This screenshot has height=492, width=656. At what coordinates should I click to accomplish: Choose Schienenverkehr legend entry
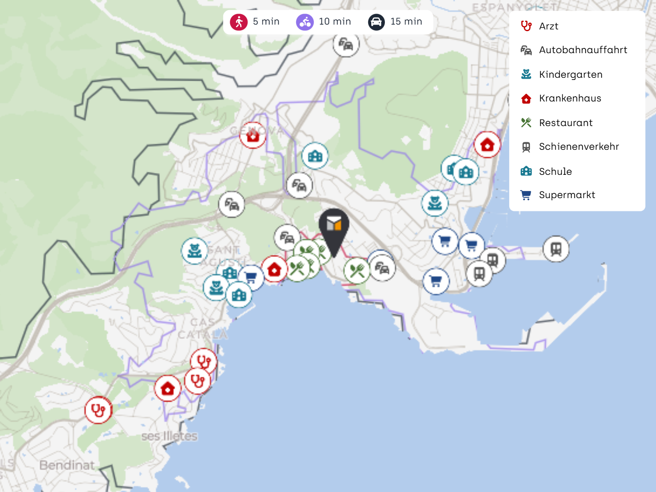[569, 147]
